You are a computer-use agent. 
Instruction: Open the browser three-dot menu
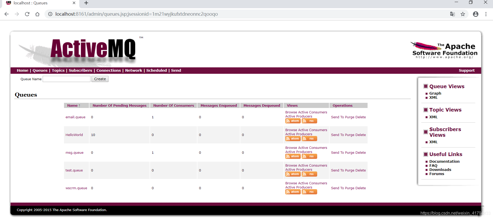click(x=486, y=14)
